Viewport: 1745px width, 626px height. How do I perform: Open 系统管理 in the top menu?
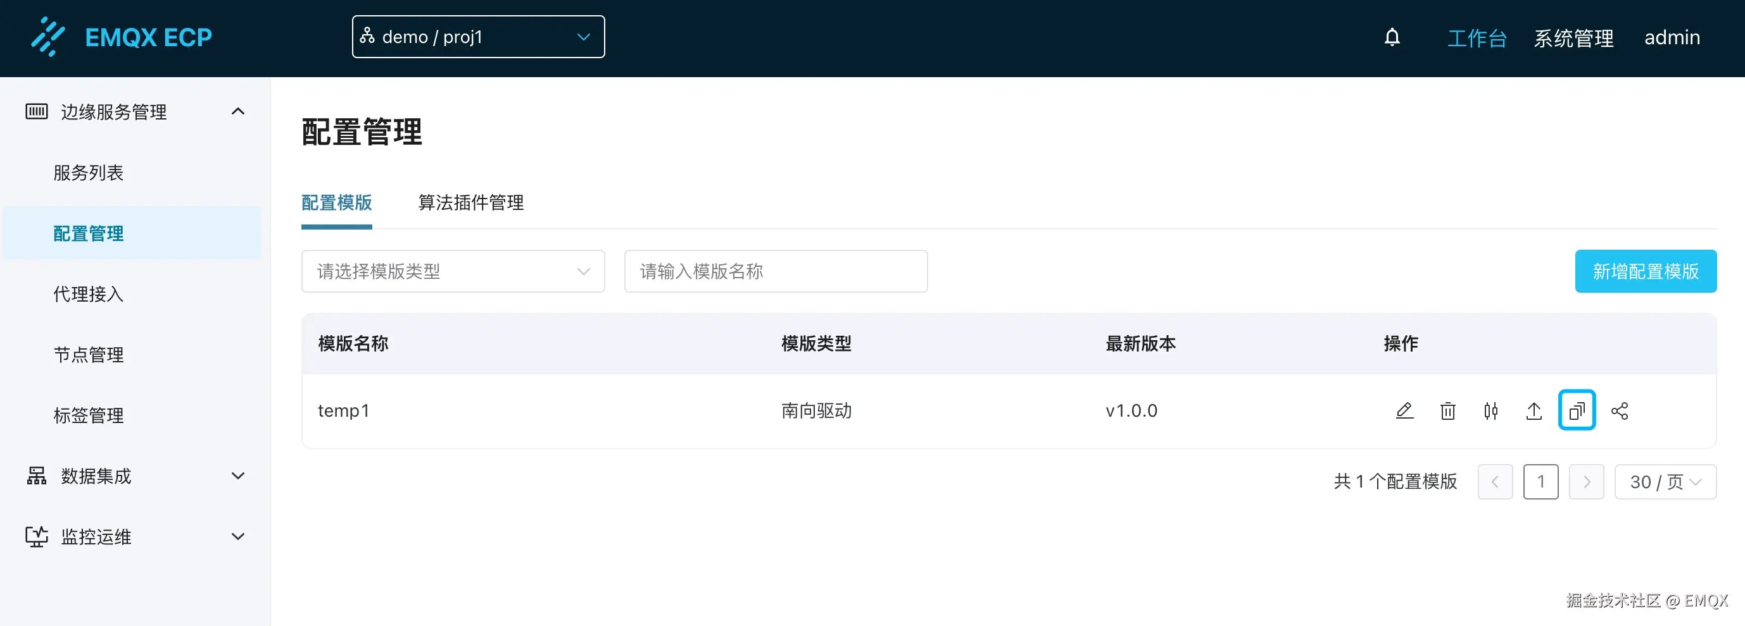click(1573, 38)
